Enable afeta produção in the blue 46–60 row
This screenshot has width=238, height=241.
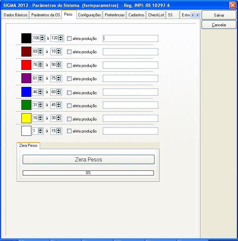pos(69,93)
